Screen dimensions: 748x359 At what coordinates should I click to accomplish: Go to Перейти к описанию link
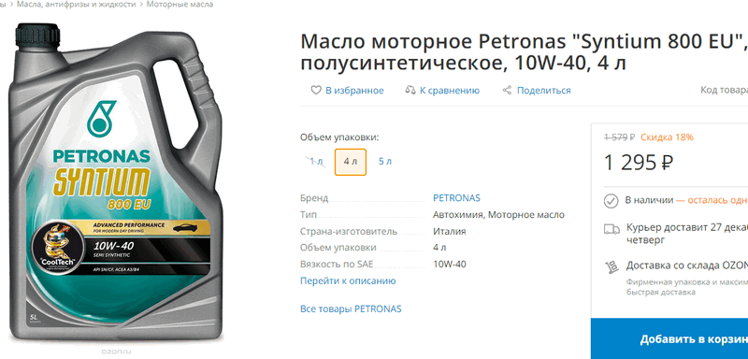[348, 280]
